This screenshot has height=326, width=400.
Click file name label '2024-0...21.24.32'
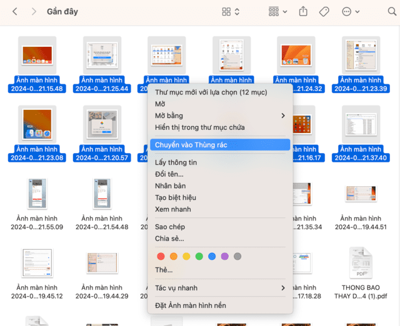[x=309, y=89]
